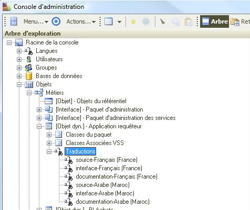Click the Classes Associées VSS list icon
This screenshot has height=210, width=250.
pyautogui.click(x=59, y=143)
